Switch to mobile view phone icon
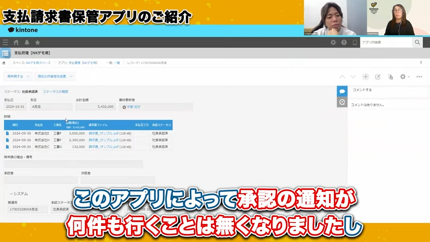Viewport: 430px width, 242px height. [x=354, y=42]
